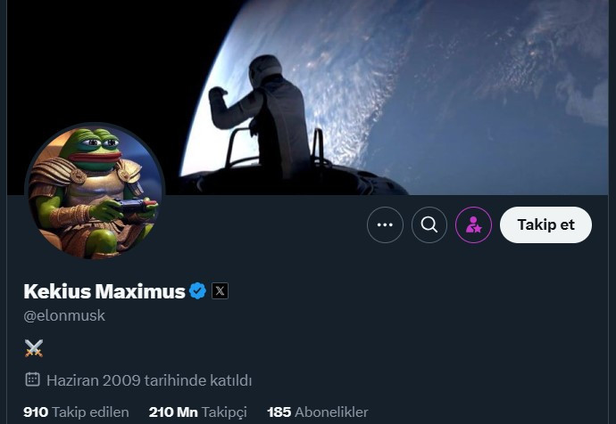This screenshot has height=424, width=616.
Task: Open the 910 Takip edilen list
Action: (x=76, y=412)
